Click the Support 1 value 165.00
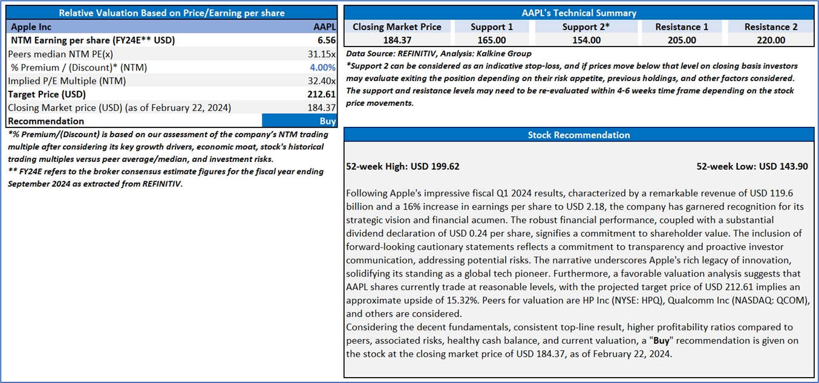Image resolution: width=819 pixels, height=383 pixels. 492,40
